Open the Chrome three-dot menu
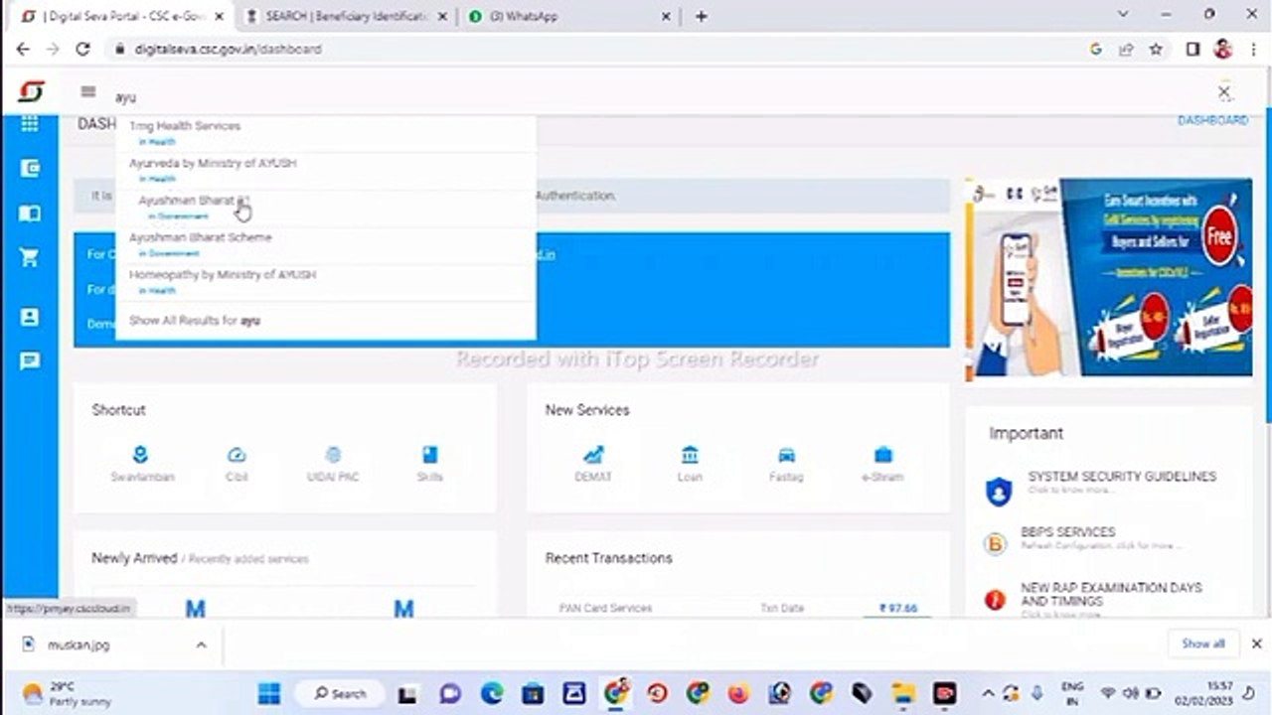The width and height of the screenshot is (1272, 715). [1252, 49]
